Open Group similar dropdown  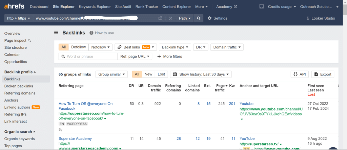[x=111, y=74]
